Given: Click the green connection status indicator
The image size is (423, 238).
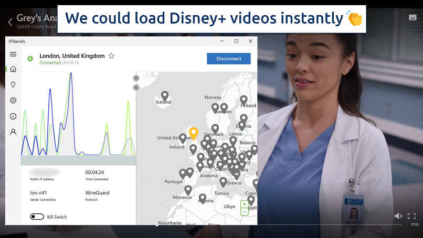Looking at the screenshot, I should tap(30, 59).
